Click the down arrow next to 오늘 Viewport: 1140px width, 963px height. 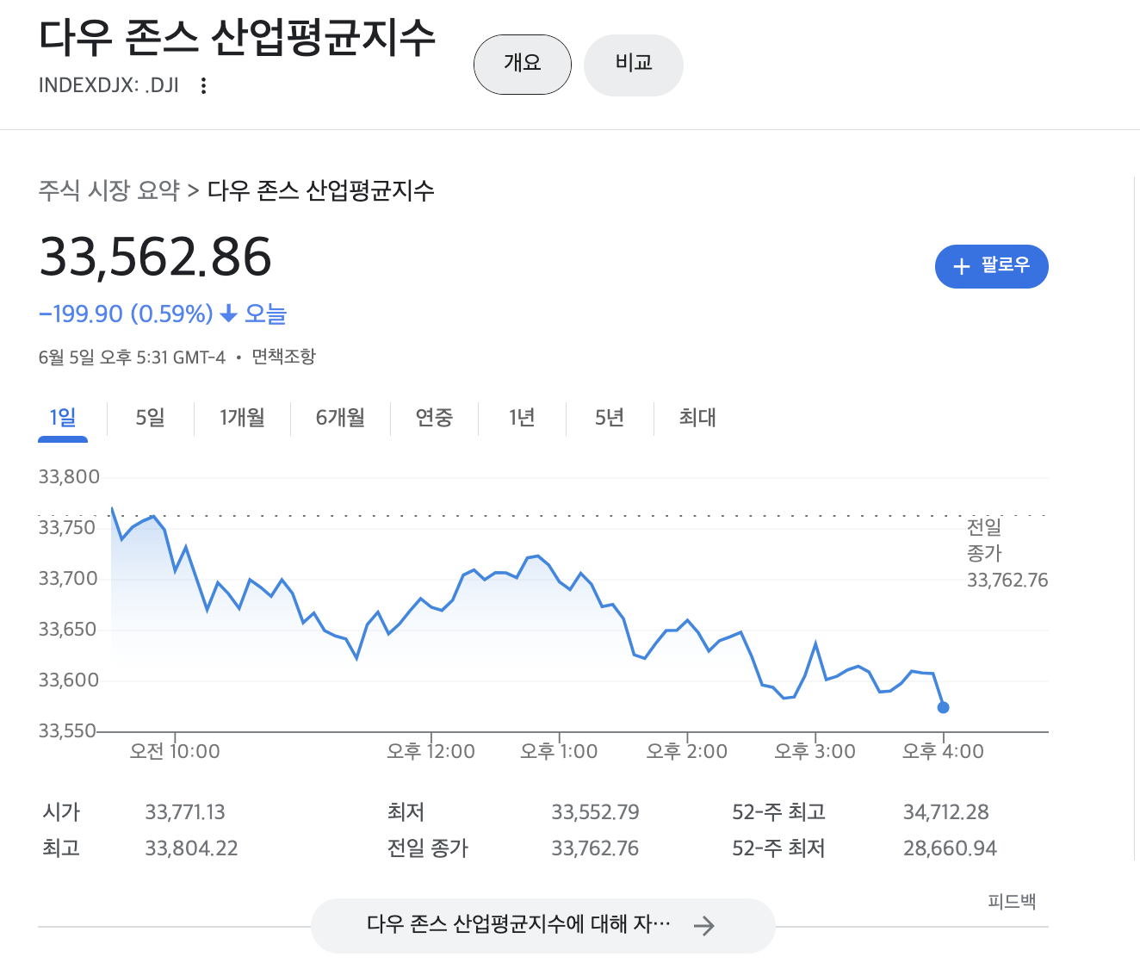pyautogui.click(x=228, y=314)
